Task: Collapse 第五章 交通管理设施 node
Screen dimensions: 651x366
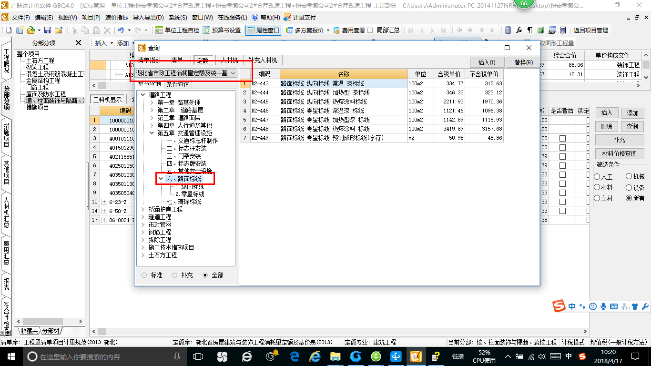Action: click(x=152, y=133)
